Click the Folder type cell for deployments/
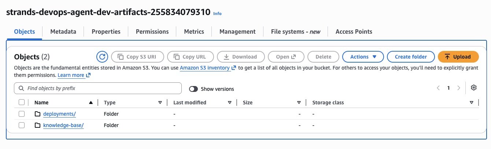The height and width of the screenshot is (149, 491). [111, 114]
